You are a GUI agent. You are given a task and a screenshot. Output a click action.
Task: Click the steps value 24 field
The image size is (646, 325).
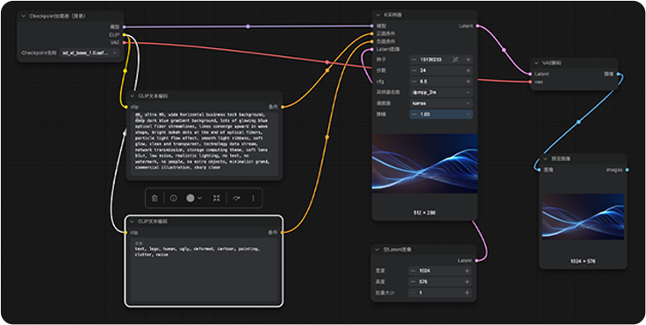click(441, 70)
